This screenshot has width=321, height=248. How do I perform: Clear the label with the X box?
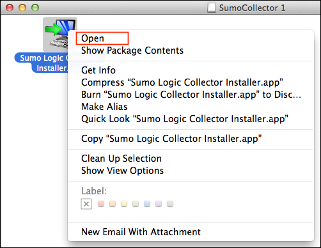[86, 204]
